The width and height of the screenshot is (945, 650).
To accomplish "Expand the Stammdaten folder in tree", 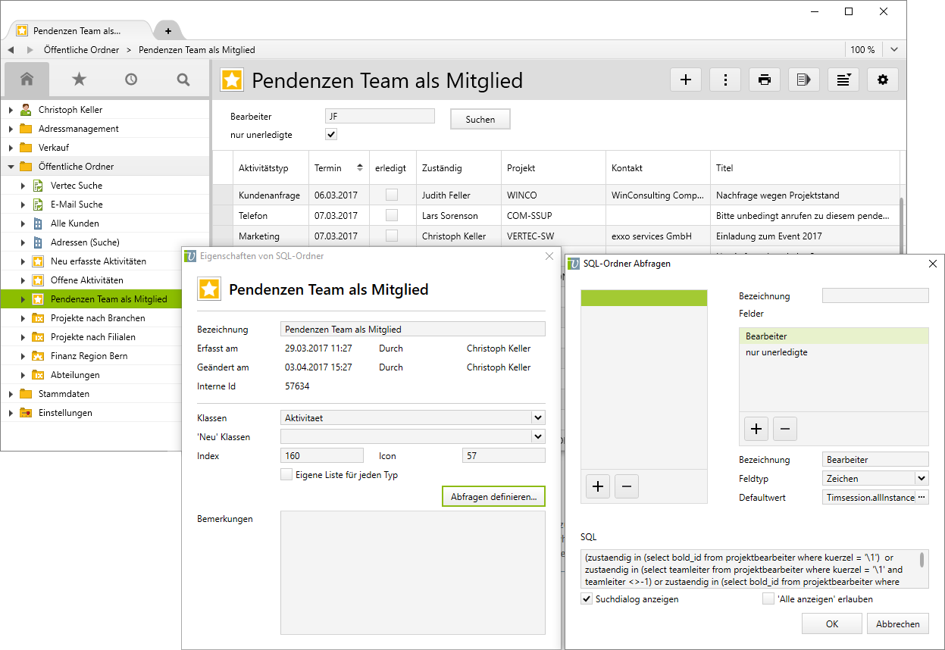I will (11, 394).
